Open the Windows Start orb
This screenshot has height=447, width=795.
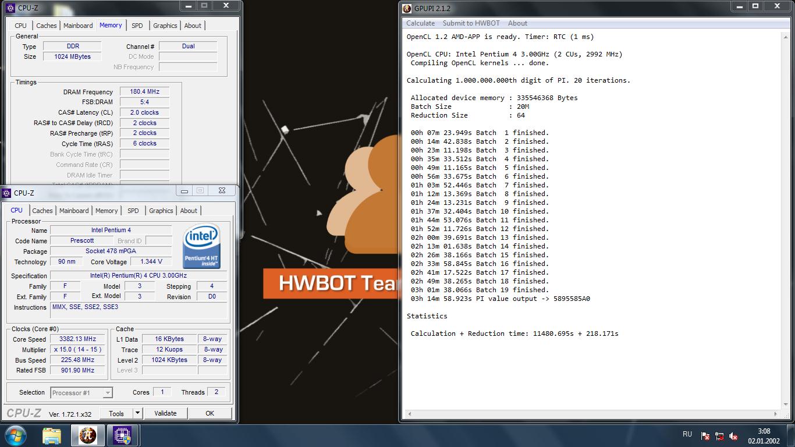16,435
